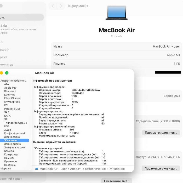Click the back arrow in System Settings
This screenshot has height=183, width=183.
(53, 6)
